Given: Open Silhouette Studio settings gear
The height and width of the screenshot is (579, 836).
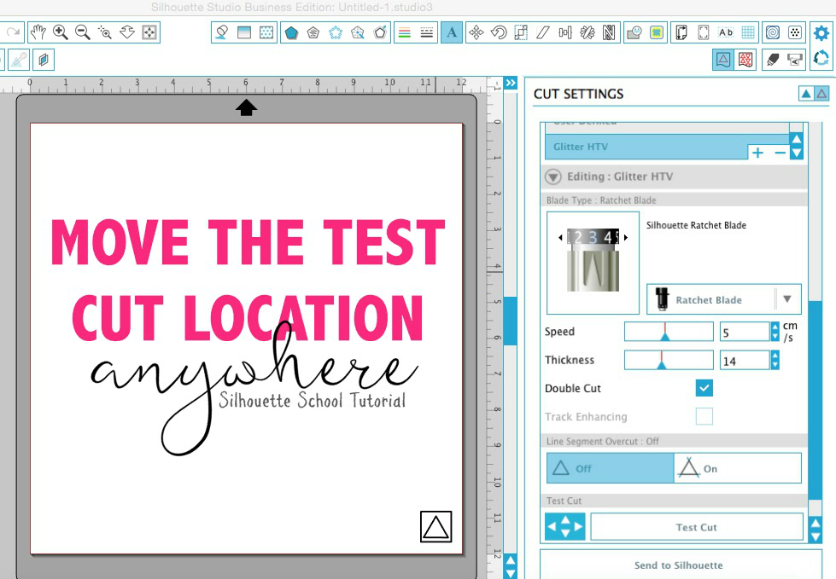Looking at the screenshot, I should click(x=820, y=32).
